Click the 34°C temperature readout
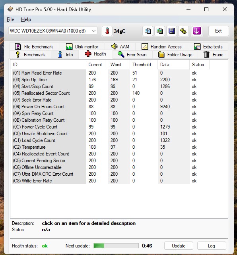The image size is (237, 255). click(120, 31)
